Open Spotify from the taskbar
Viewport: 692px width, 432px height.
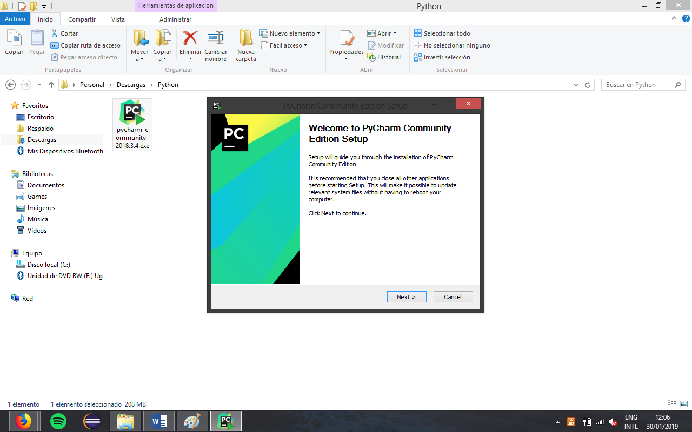(x=58, y=421)
